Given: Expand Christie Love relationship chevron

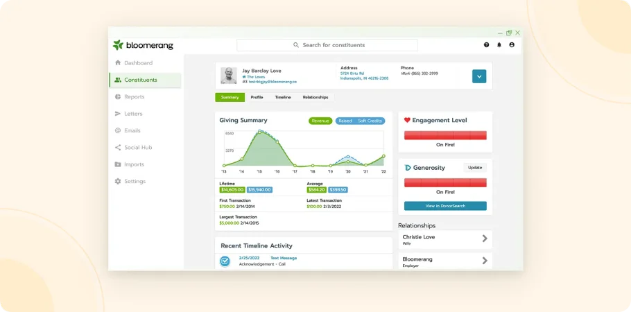Looking at the screenshot, I should click(485, 239).
